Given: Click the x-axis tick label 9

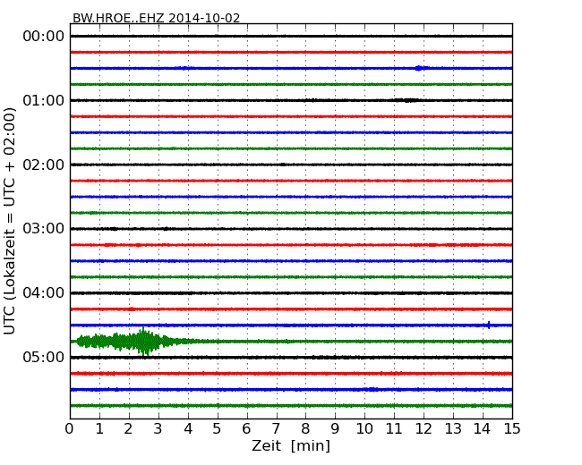Looking at the screenshot, I should [x=335, y=429].
